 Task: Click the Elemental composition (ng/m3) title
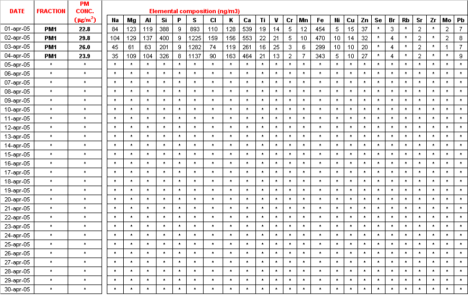point(194,11)
